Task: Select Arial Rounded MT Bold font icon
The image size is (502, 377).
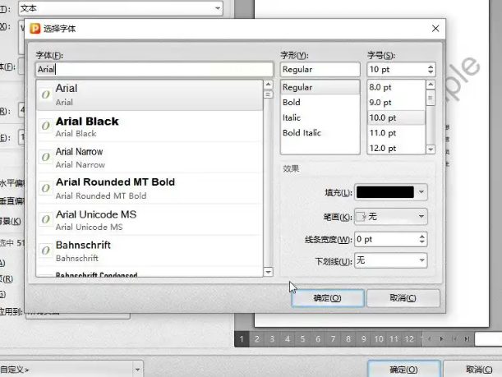Action: (x=46, y=188)
